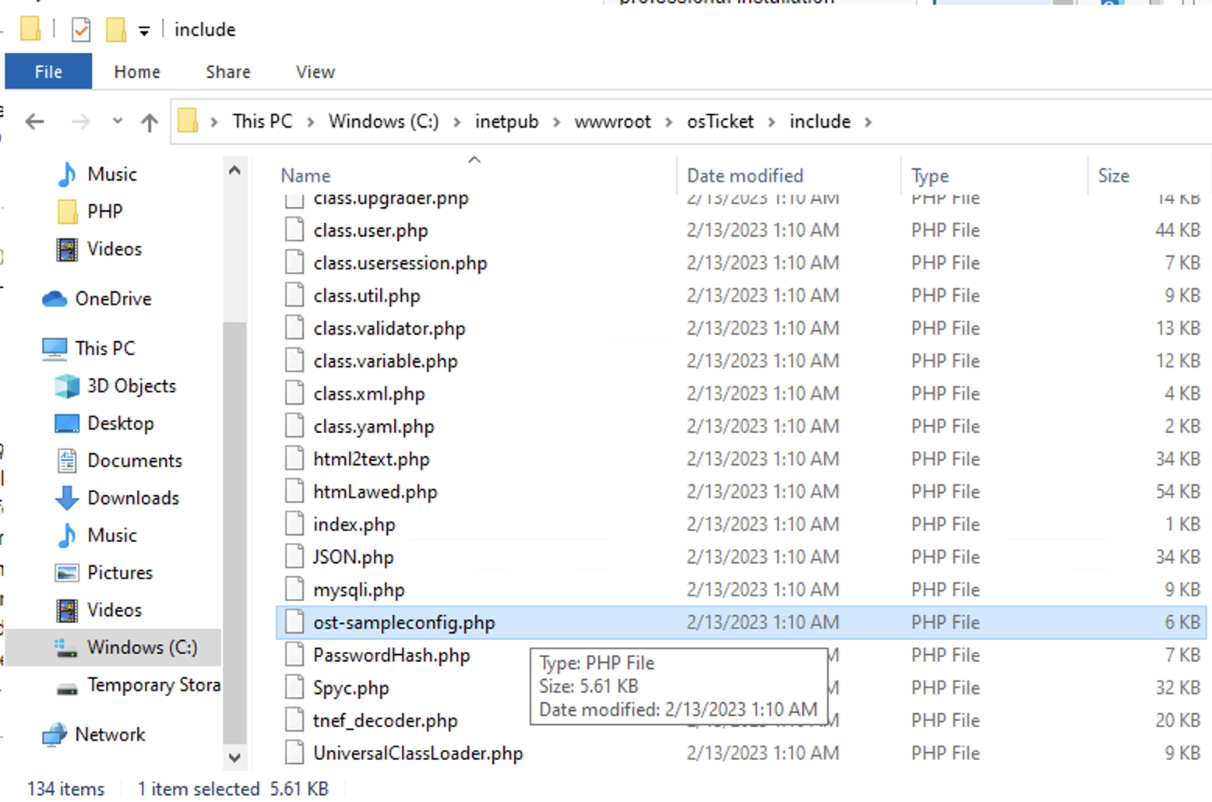Open Downloads in navigation pane

click(133, 498)
